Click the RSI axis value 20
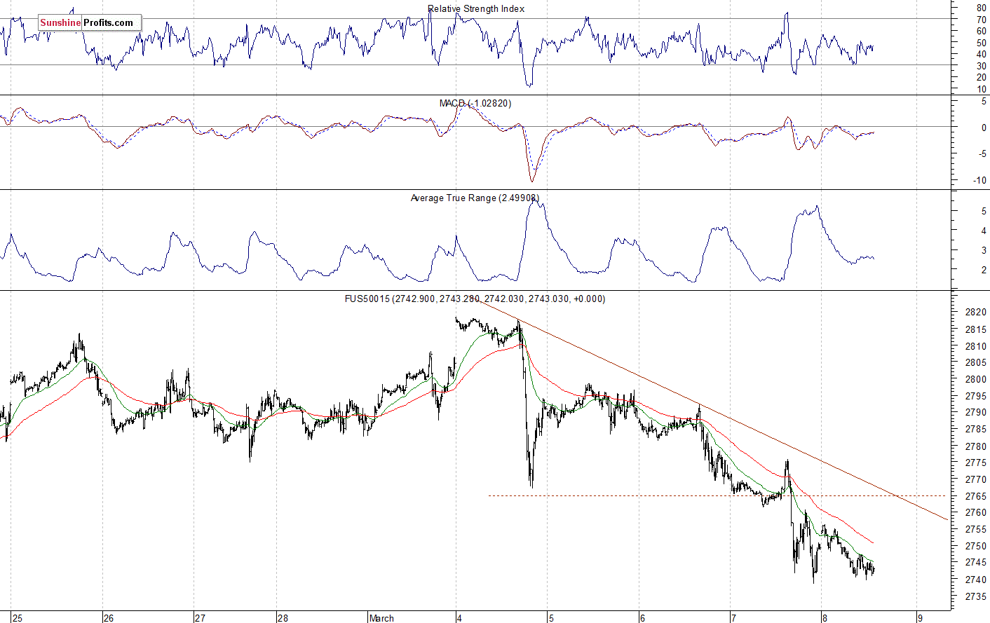Viewport: 990px width, 623px height. (981, 78)
